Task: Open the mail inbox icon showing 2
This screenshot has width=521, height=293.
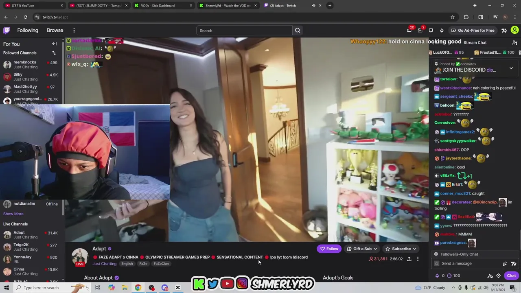Action: click(420, 31)
